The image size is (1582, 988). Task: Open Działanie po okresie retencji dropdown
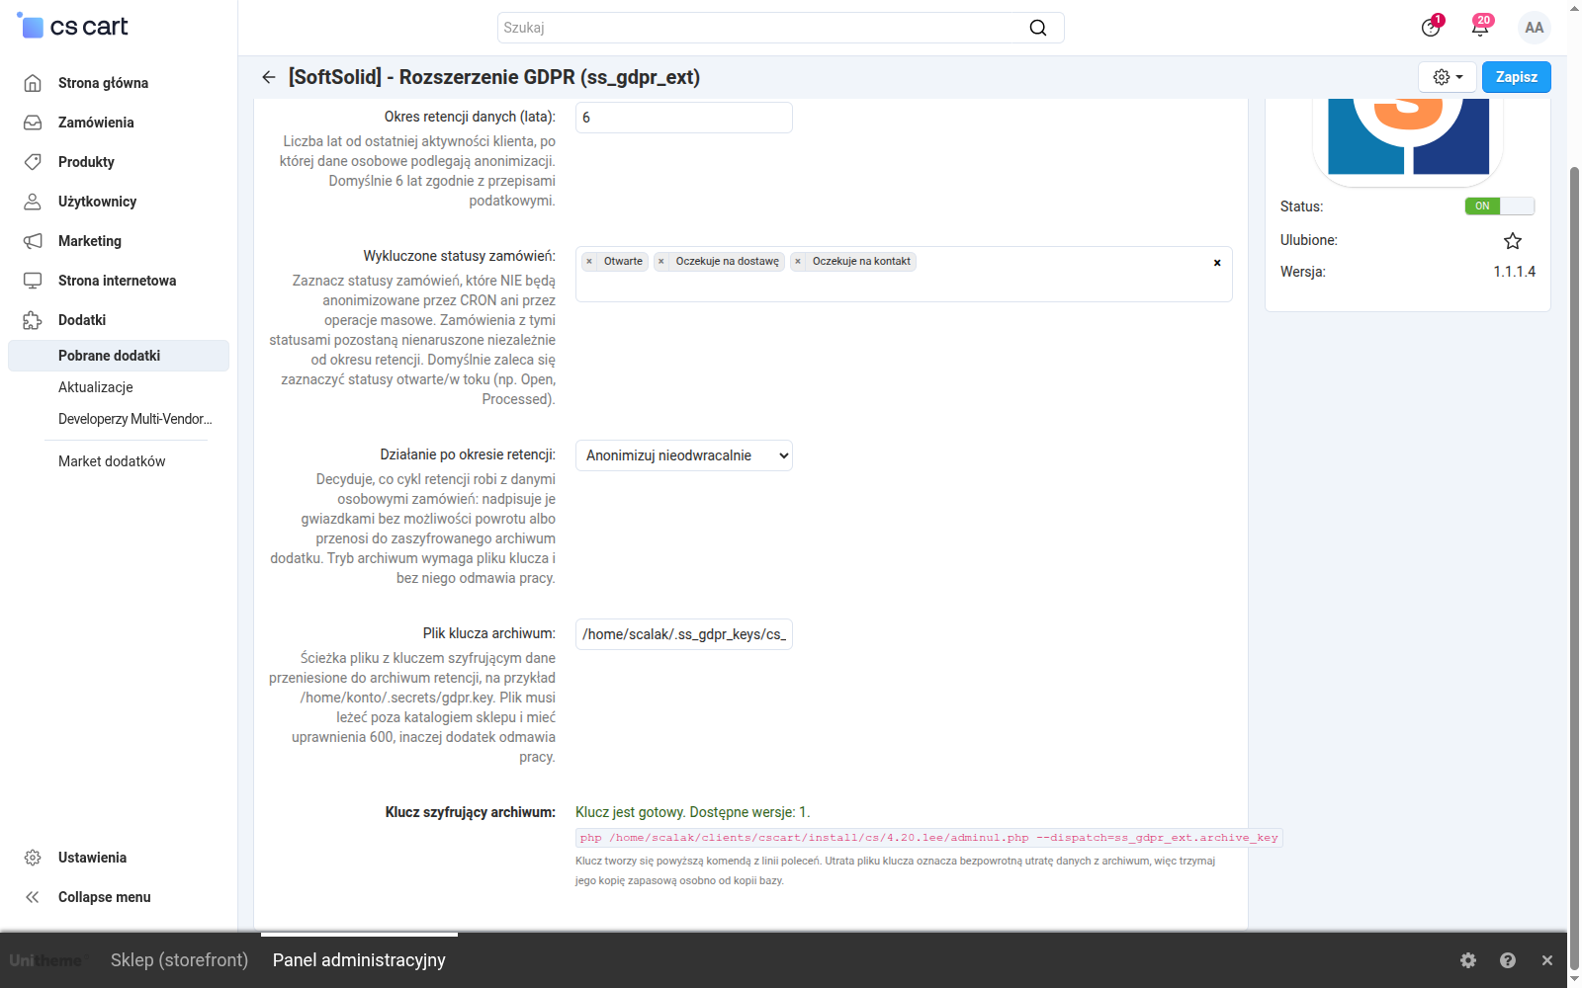684,455
